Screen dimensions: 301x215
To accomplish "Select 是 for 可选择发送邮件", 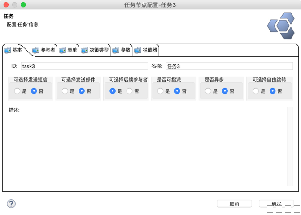I will point(65,91).
